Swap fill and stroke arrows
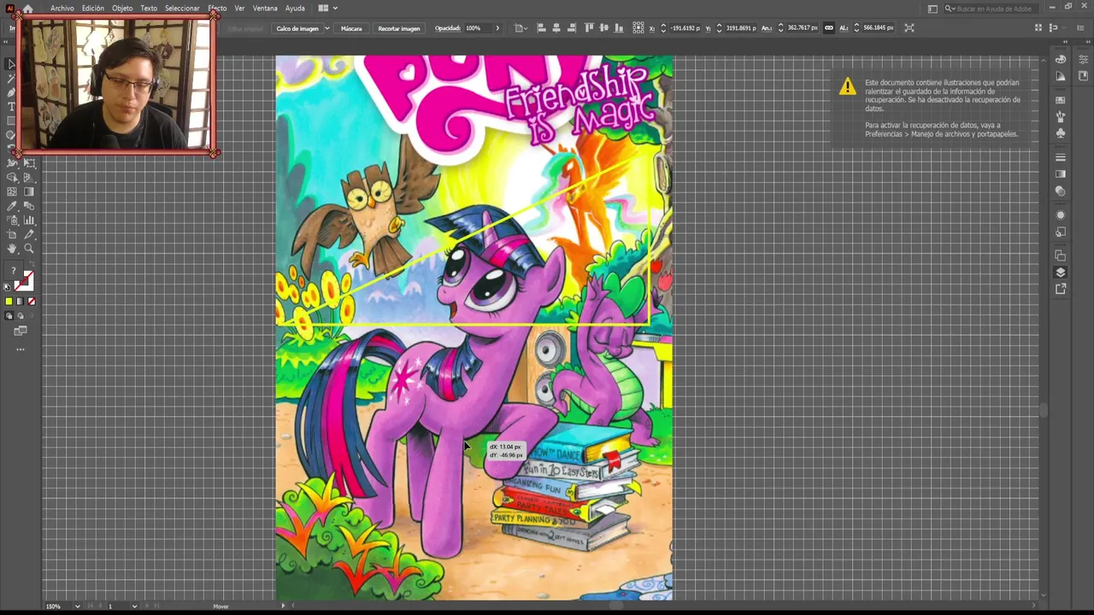 pyautogui.click(x=32, y=262)
